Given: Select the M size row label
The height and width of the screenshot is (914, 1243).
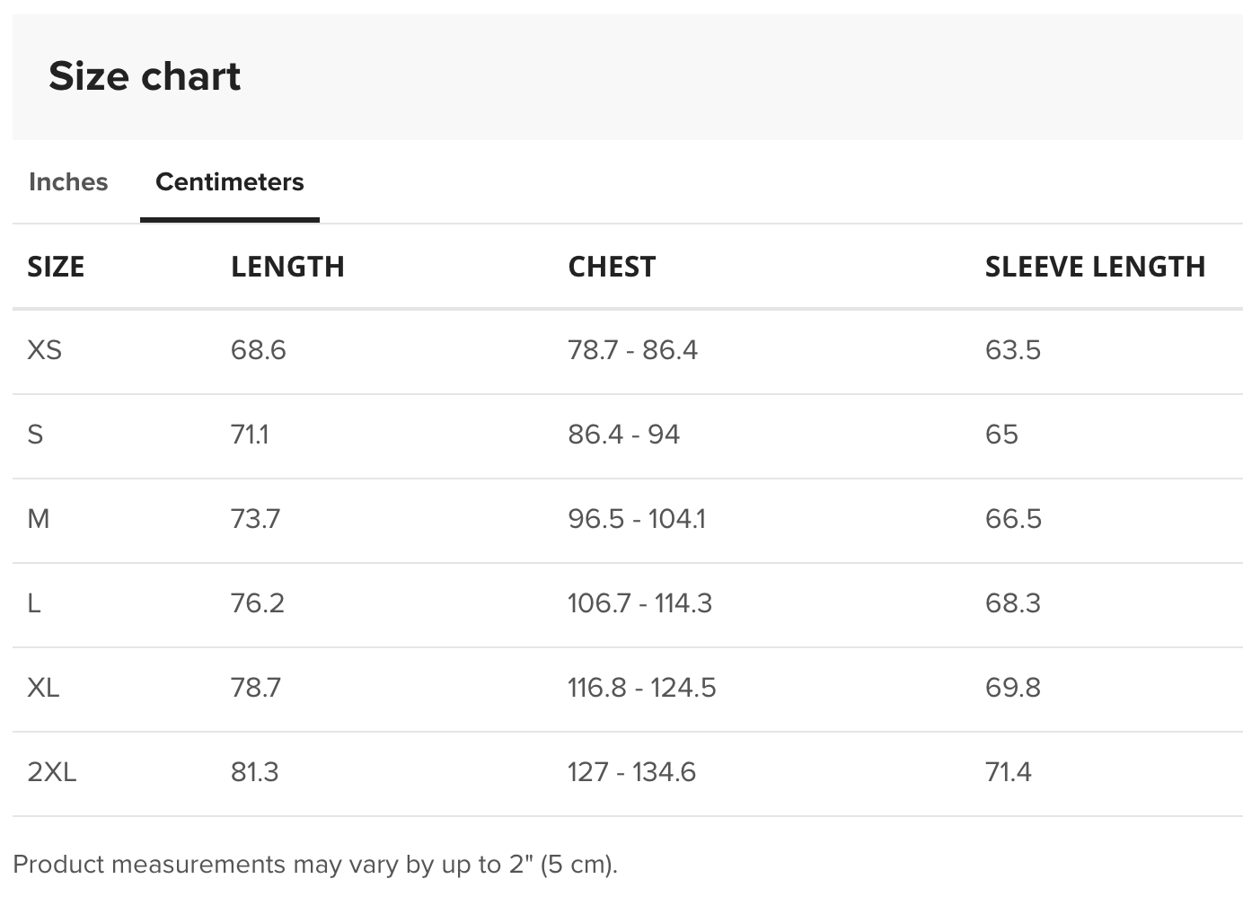Looking at the screenshot, I should 39,519.
